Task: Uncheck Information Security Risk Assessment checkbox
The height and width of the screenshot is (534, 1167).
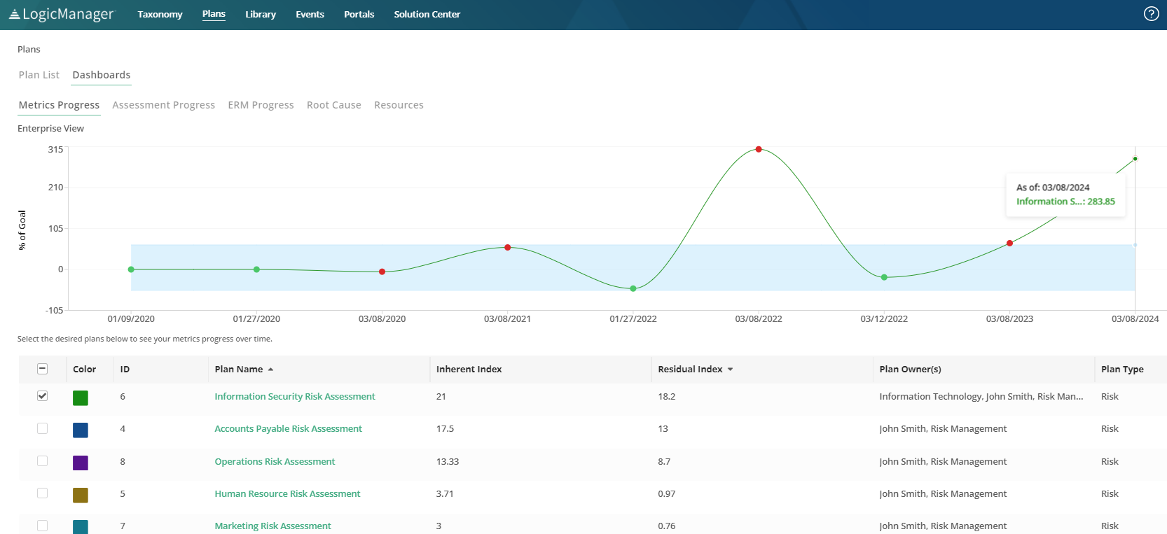Action: point(43,396)
